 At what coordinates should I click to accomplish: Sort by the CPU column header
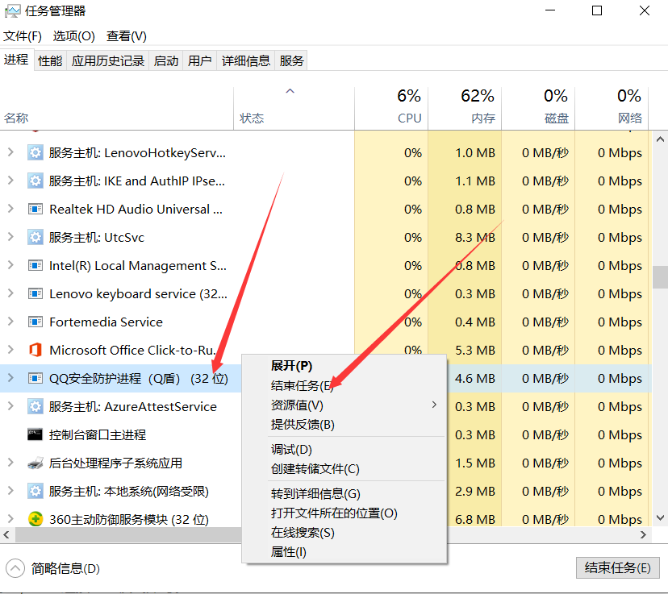[391, 109]
